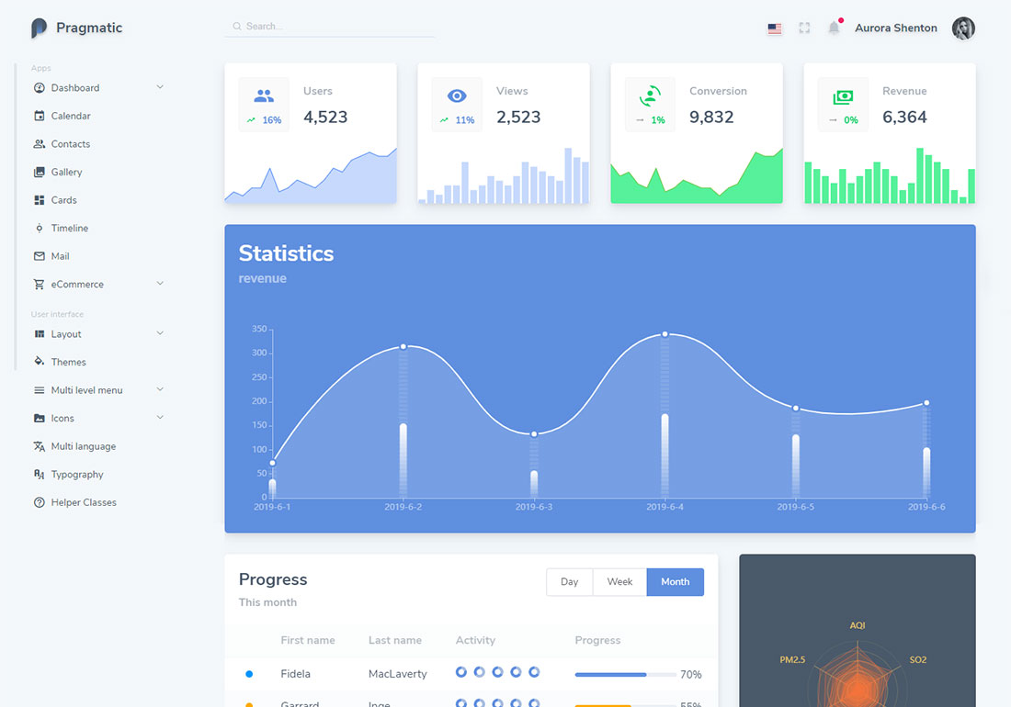Click the Layout columns icon

point(40,334)
